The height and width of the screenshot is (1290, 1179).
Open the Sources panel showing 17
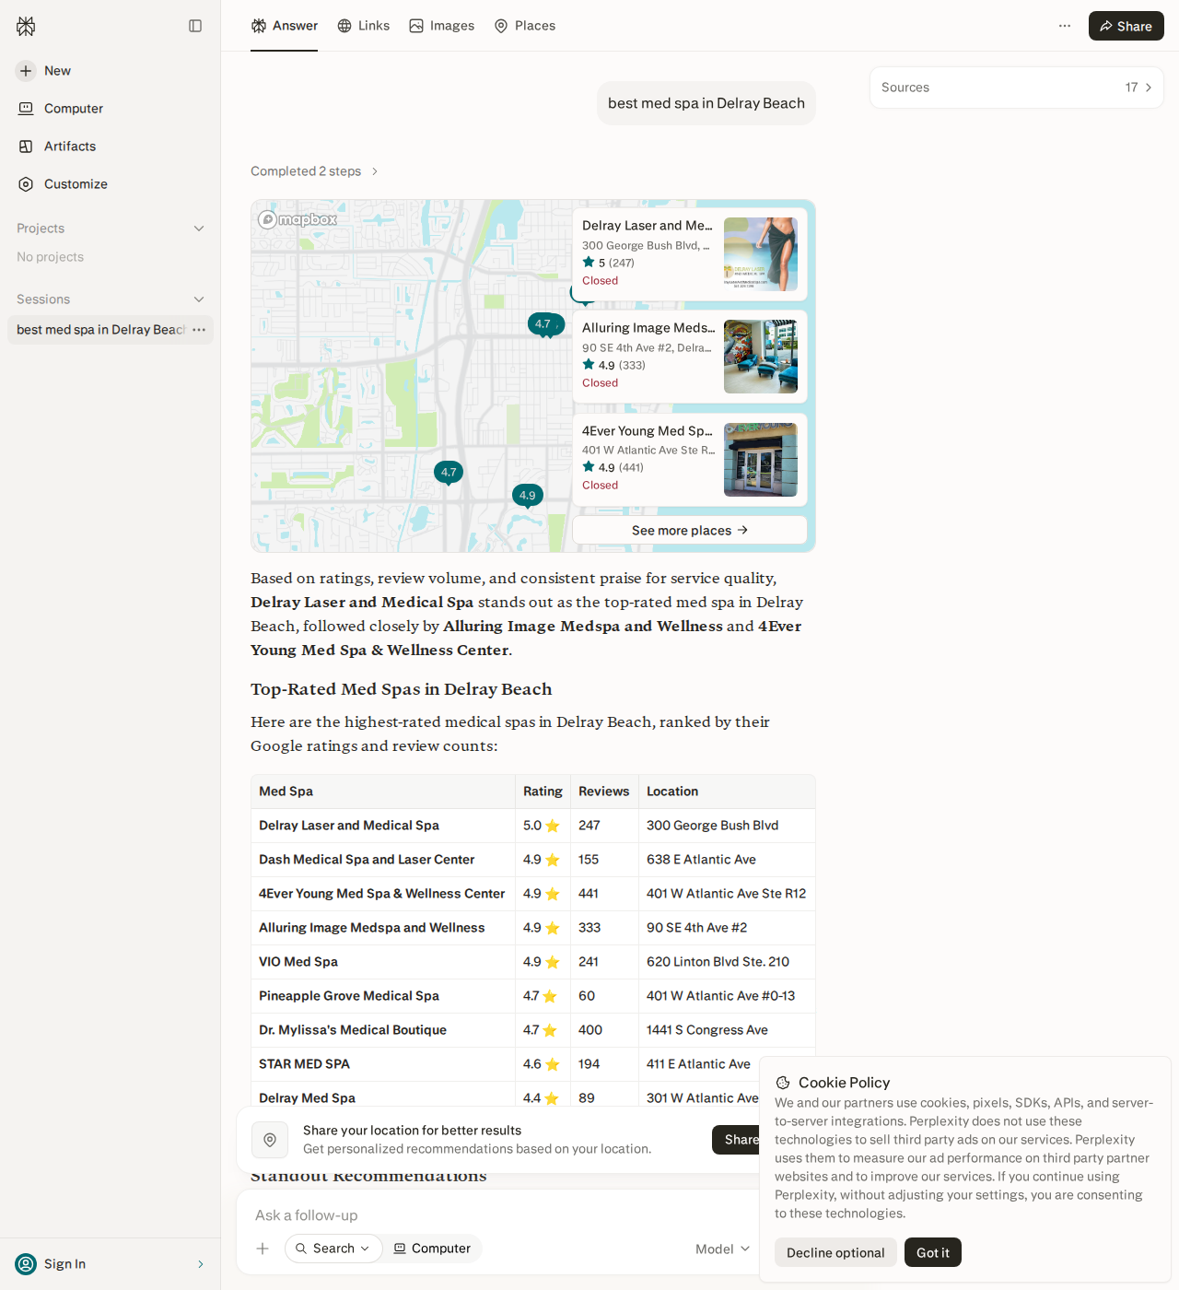[1017, 88]
